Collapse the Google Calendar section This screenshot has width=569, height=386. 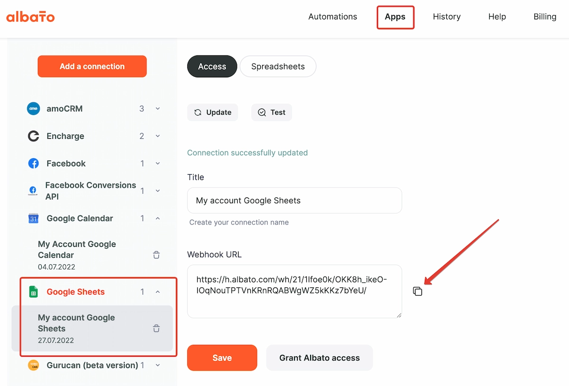click(x=158, y=218)
